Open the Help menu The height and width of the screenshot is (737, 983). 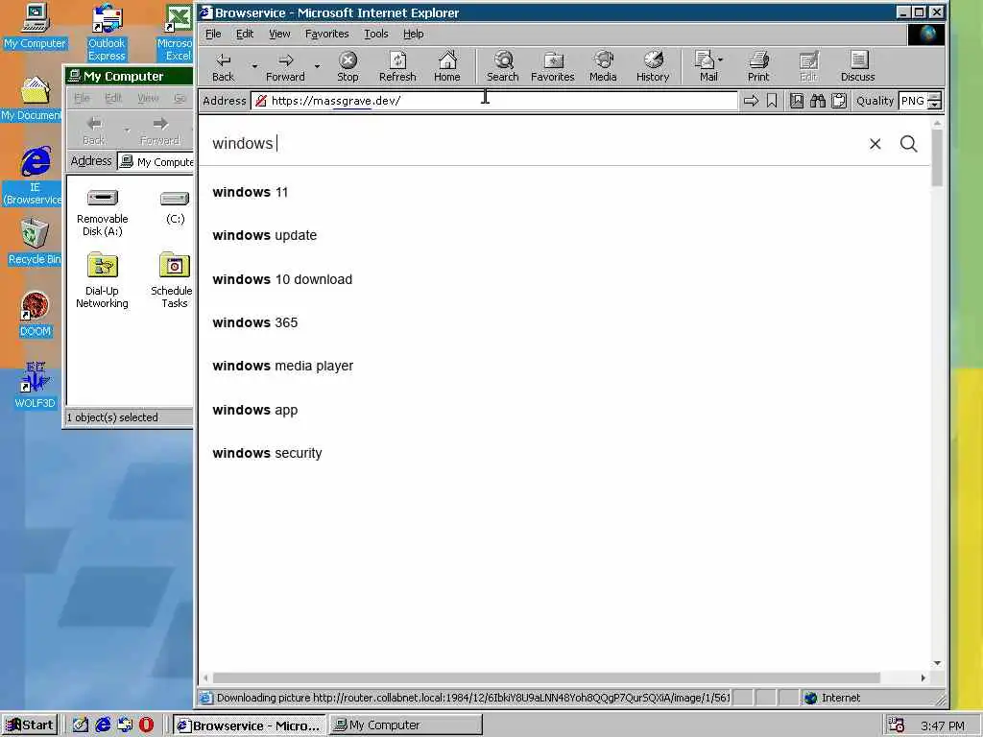(x=413, y=34)
